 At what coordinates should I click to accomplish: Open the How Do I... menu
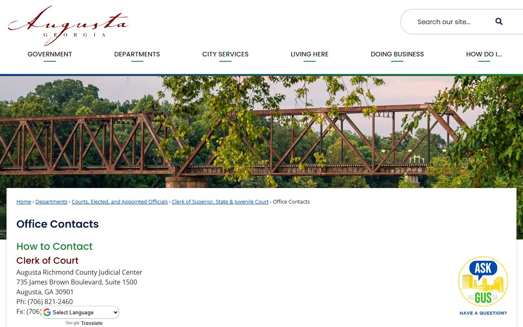pyautogui.click(x=484, y=54)
